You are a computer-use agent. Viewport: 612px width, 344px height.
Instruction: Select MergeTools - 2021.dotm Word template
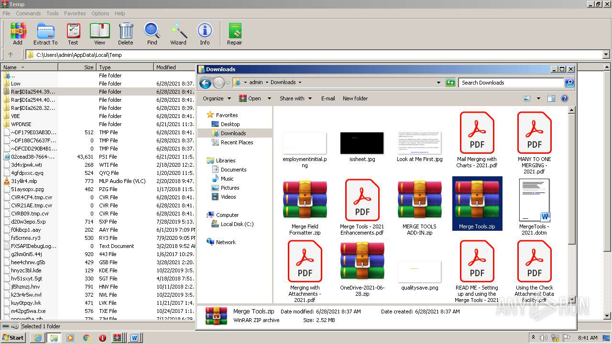tap(534, 208)
